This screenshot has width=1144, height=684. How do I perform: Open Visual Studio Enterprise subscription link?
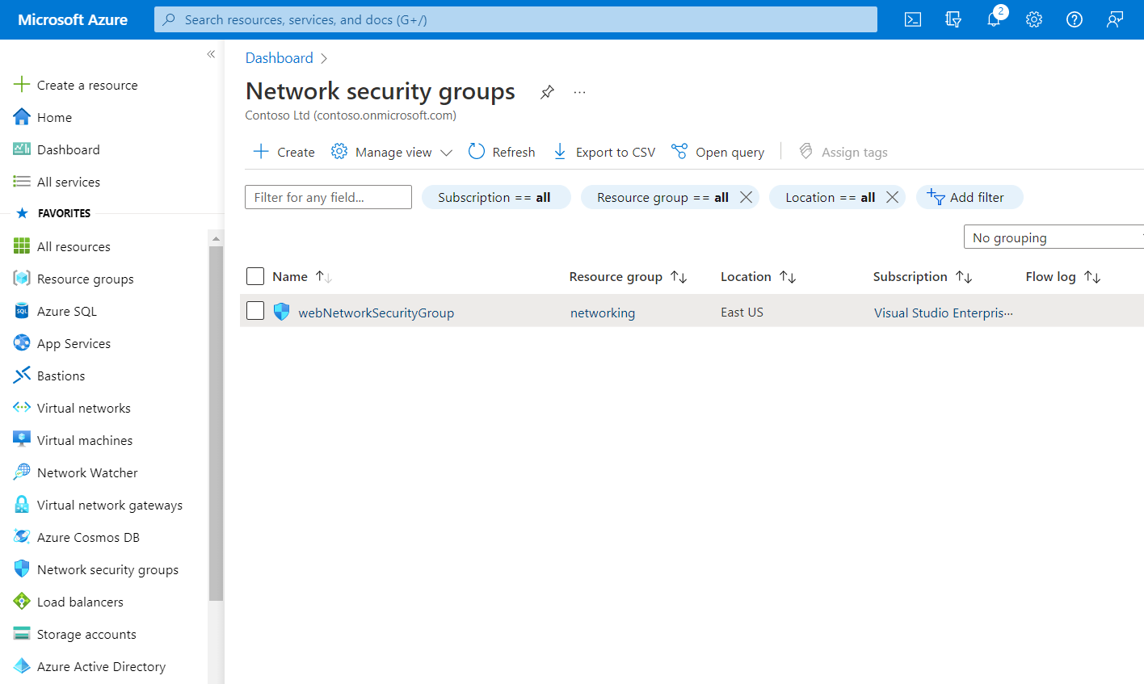point(943,313)
